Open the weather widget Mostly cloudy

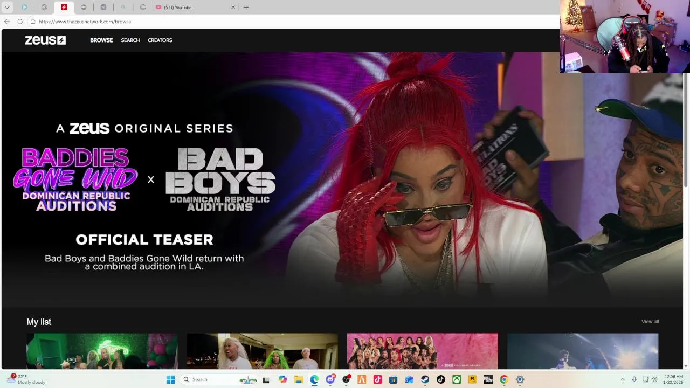pos(26,379)
